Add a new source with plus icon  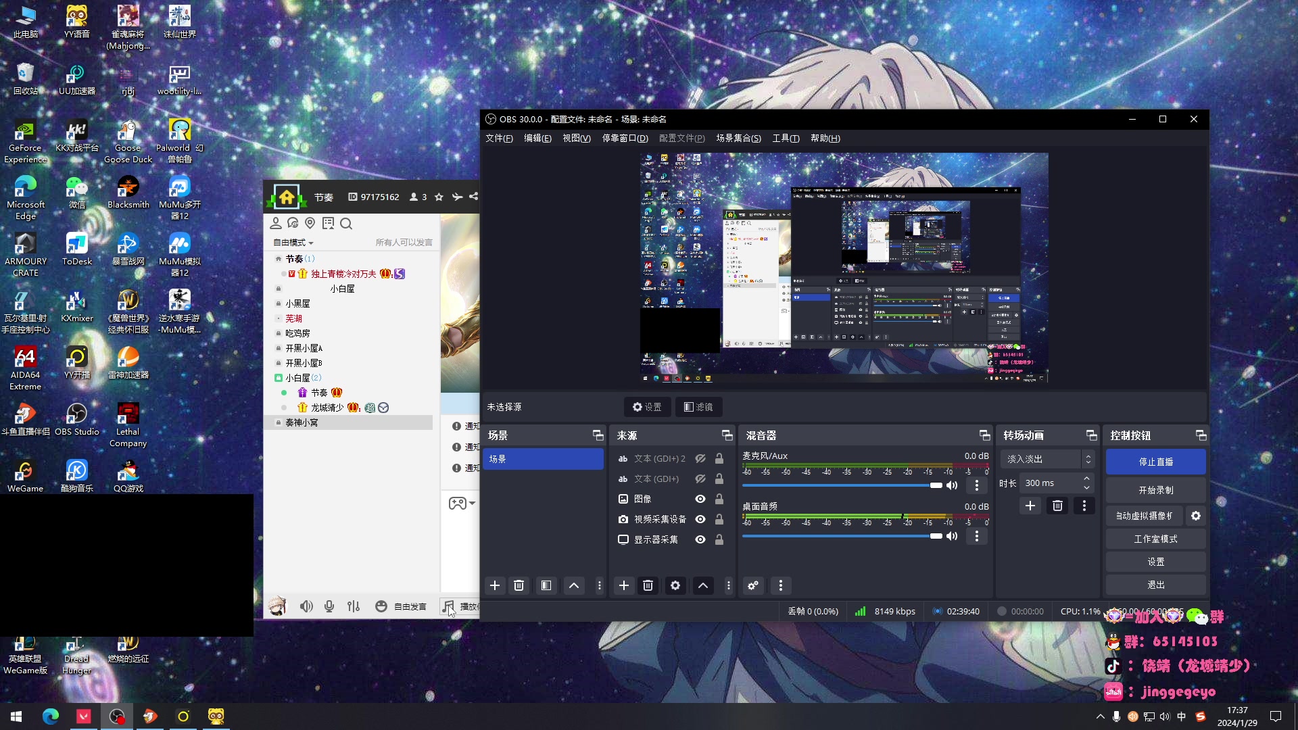pos(624,585)
